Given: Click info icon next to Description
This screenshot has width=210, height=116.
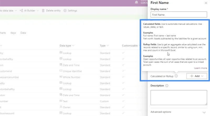Looking at the screenshot, I should pos(167,86).
